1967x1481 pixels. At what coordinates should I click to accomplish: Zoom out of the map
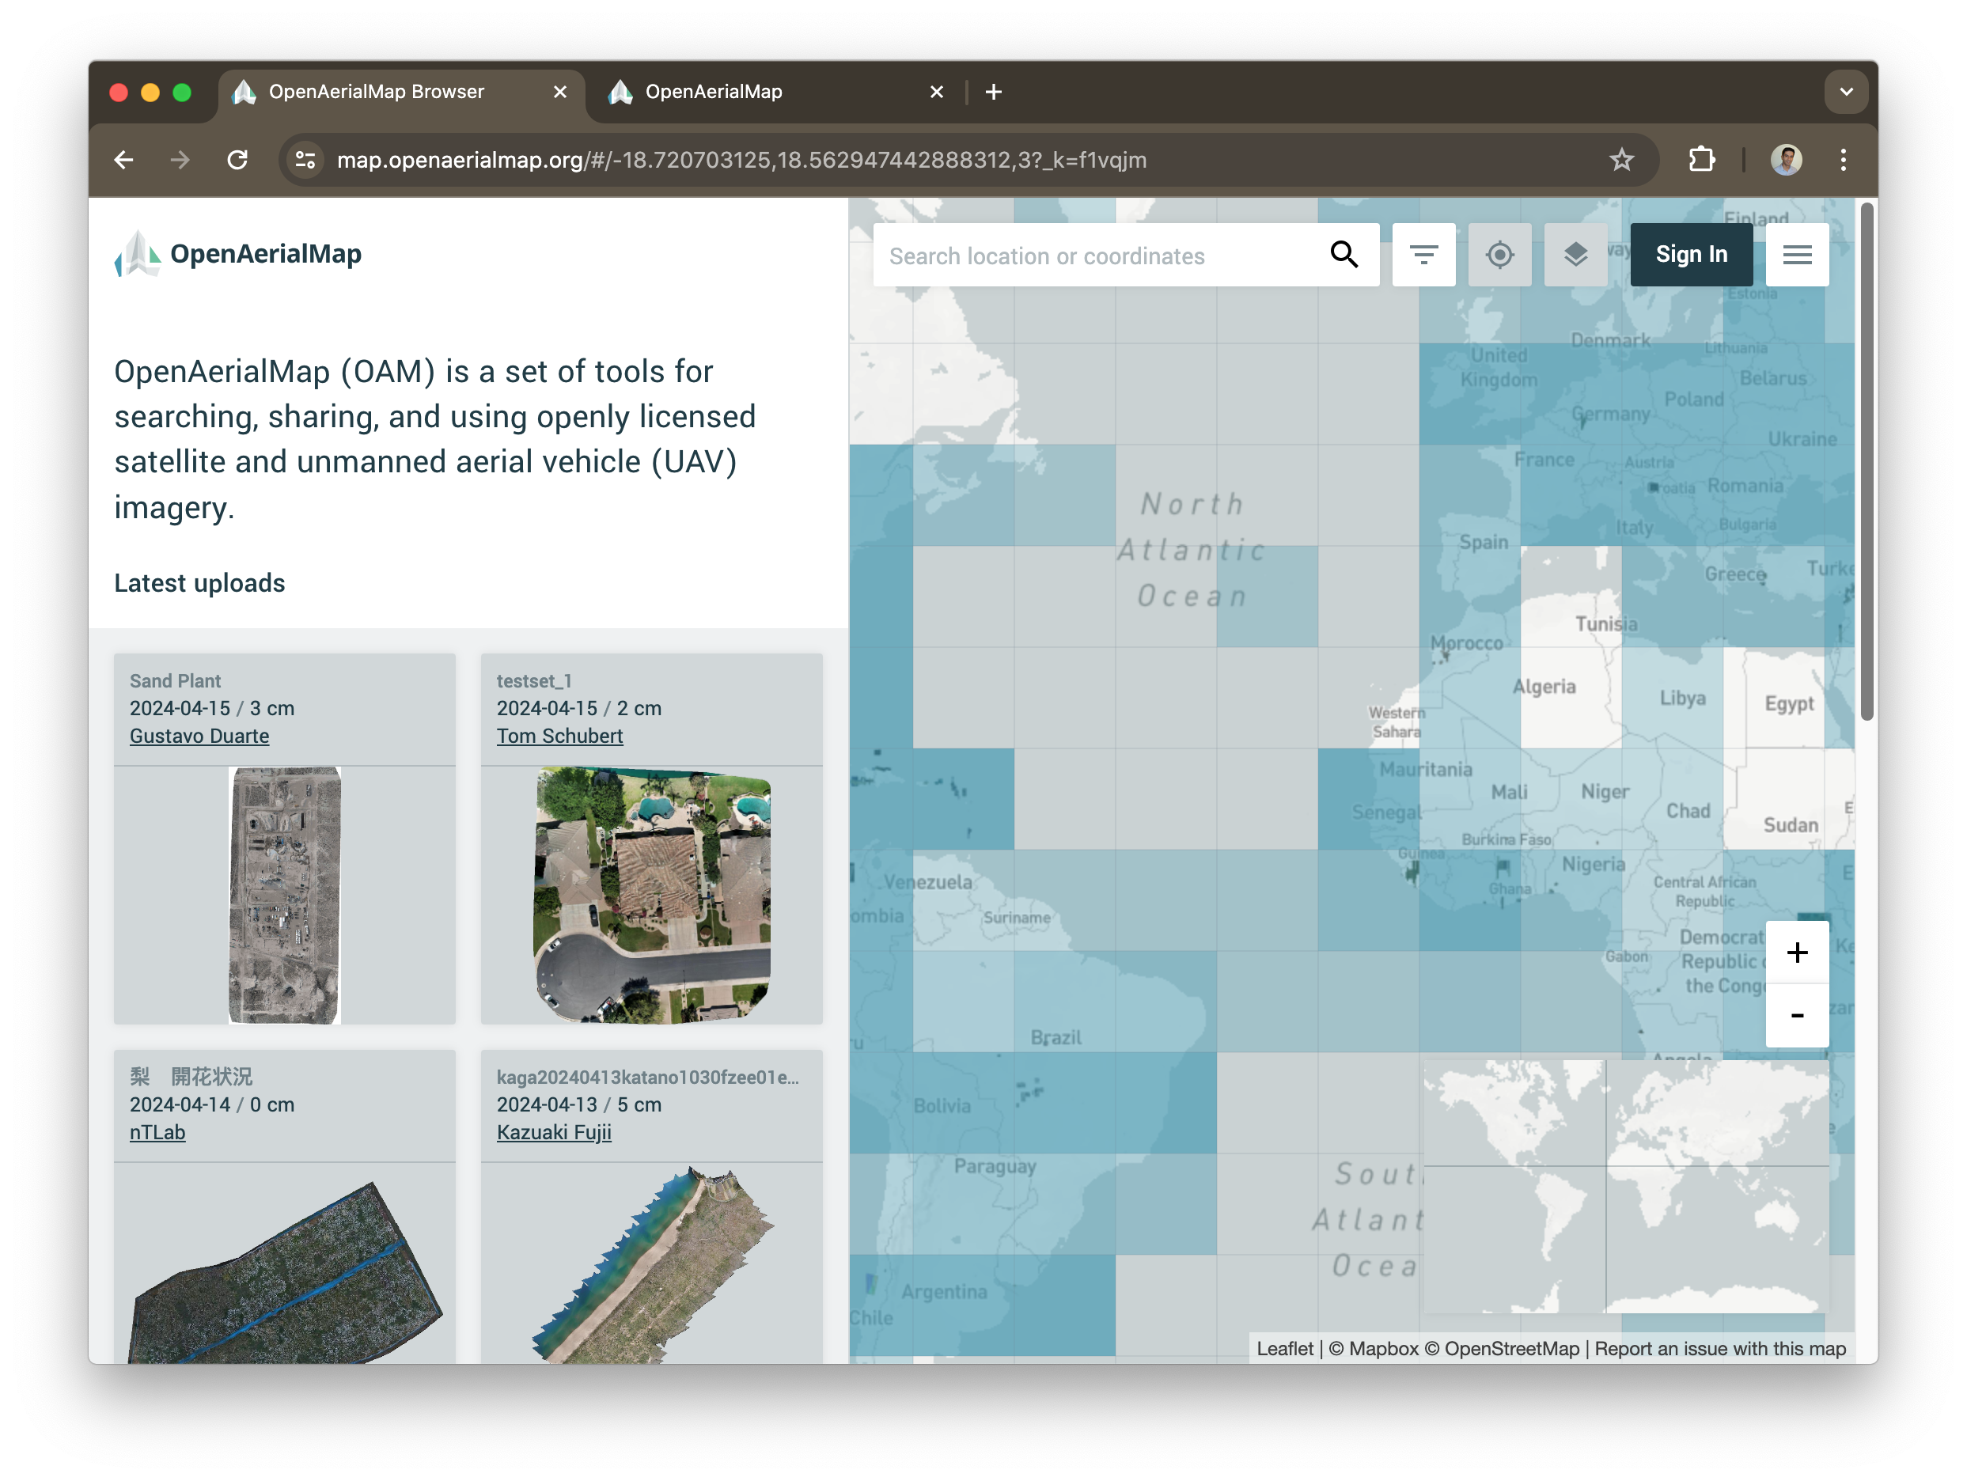click(1796, 1015)
